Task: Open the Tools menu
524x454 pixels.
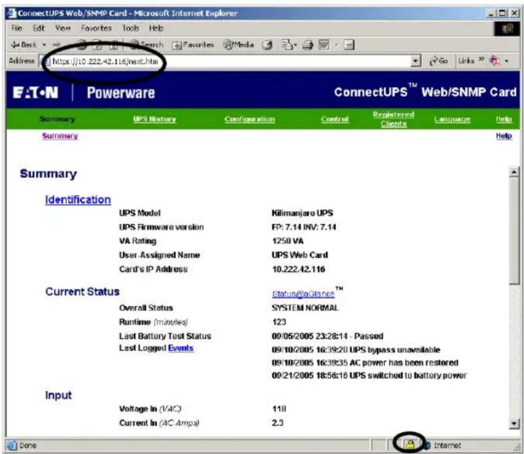Action: [x=131, y=28]
